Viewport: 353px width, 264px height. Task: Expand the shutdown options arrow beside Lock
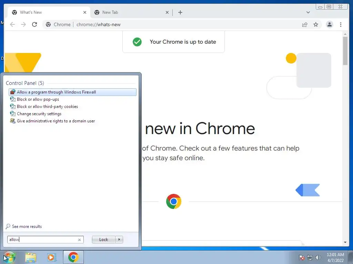[x=119, y=240]
